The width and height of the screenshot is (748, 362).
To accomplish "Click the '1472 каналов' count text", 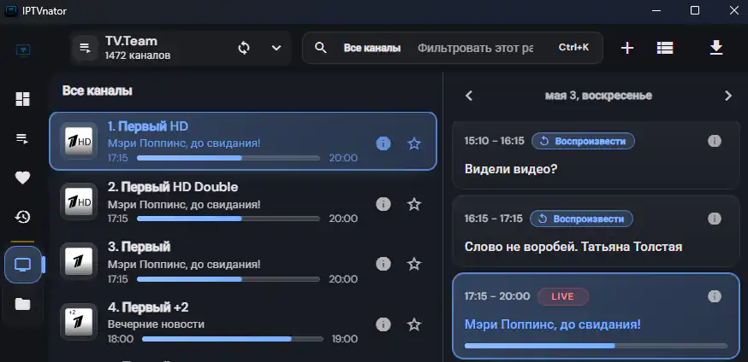I will [138, 55].
